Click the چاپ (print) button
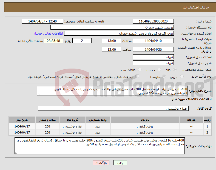This screenshot has height=170, width=216. click(120, 163)
